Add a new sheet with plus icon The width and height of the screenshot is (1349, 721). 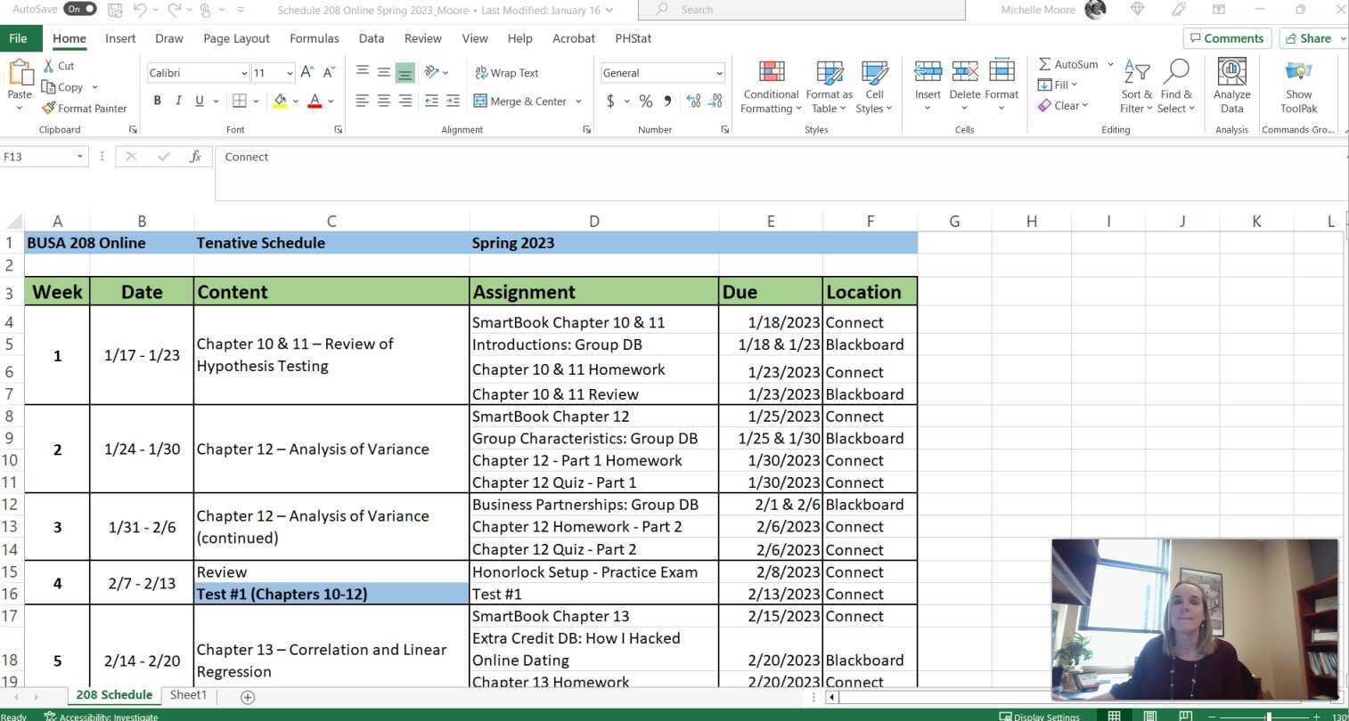click(x=248, y=697)
